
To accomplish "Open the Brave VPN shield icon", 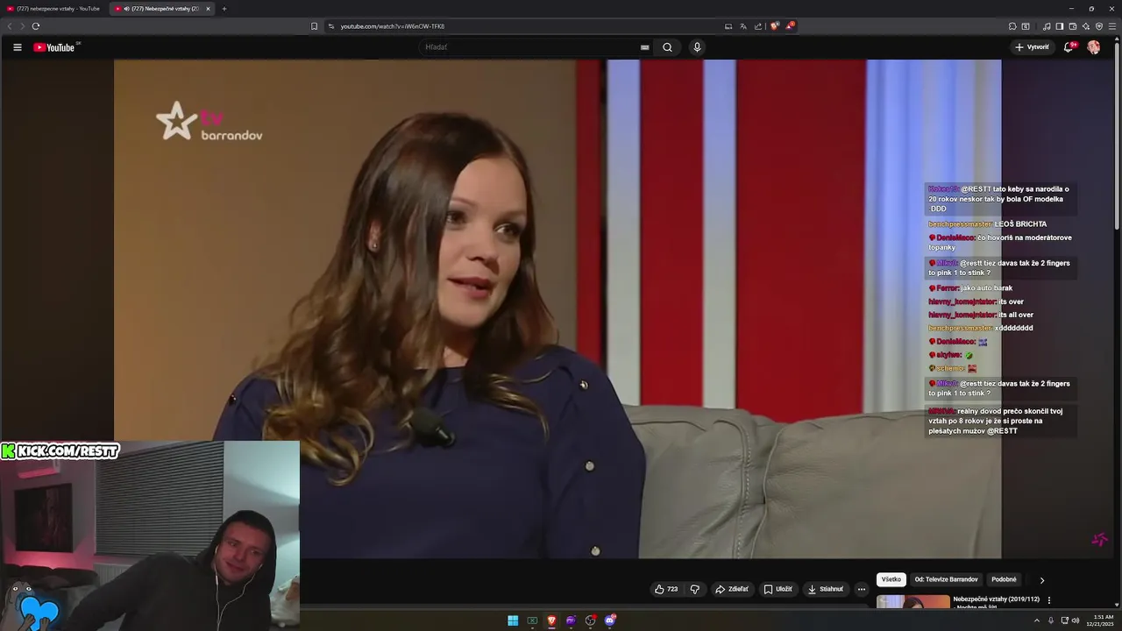I will [x=1099, y=26].
